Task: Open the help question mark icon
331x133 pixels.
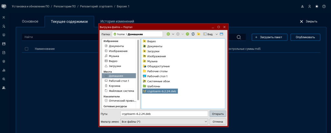Action: [x=324, y=6]
